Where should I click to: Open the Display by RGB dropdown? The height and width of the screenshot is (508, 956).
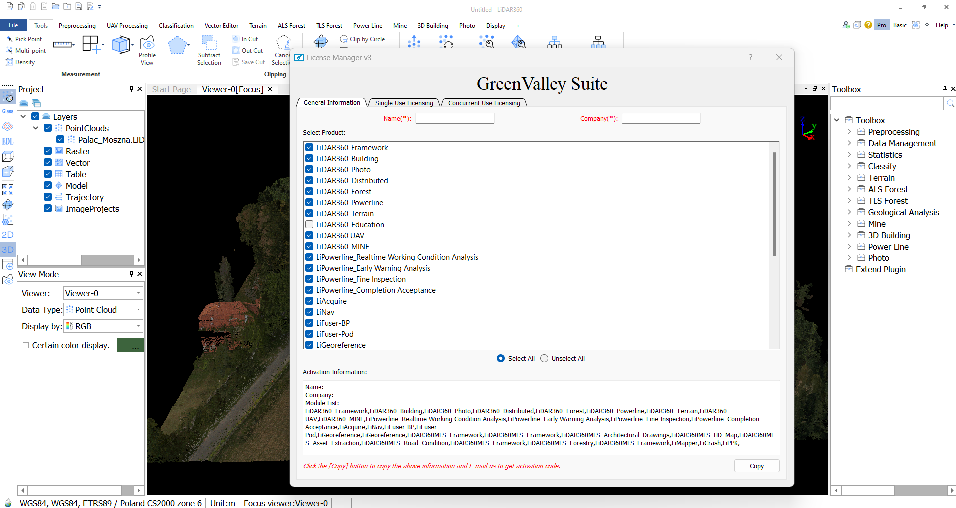[103, 326]
